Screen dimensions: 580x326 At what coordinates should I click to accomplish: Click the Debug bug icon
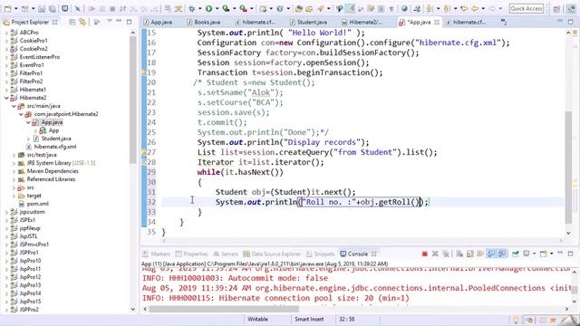[x=192, y=8]
